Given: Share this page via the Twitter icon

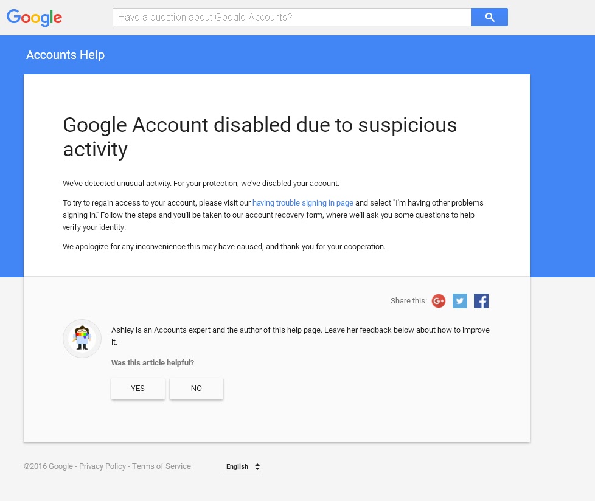Looking at the screenshot, I should (x=459, y=301).
